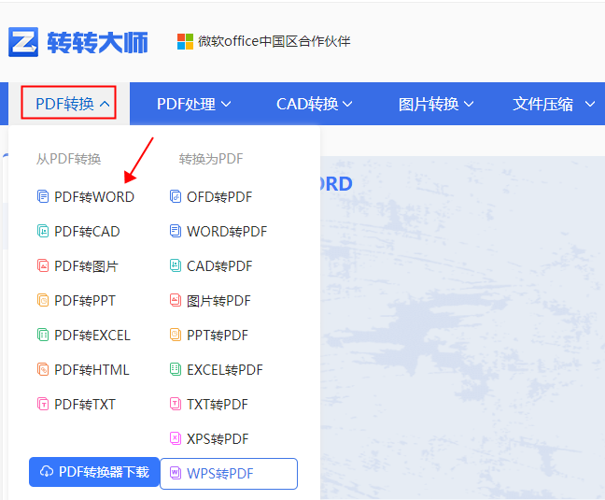This screenshot has height=500, width=605.
Task: Click the CAD转PDF icon
Action: (176, 265)
